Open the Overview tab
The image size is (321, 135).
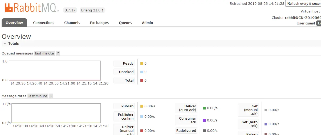click(14, 23)
